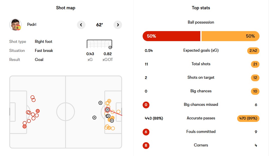Viewport: 269px width, 156px height.
Task: Advance to the next shot arrow
Action: click(x=118, y=25)
